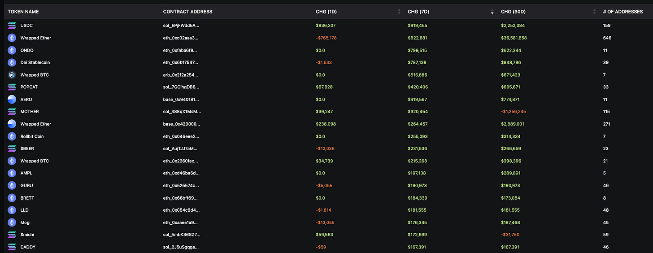653x253 pixels.
Task: Select the LLD token name
Action: point(25,210)
